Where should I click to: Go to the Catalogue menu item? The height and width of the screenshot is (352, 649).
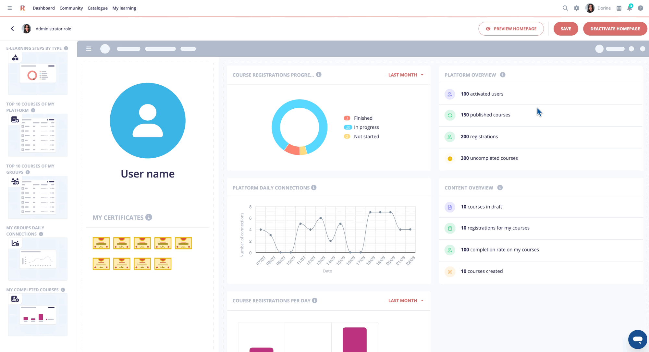pyautogui.click(x=97, y=8)
